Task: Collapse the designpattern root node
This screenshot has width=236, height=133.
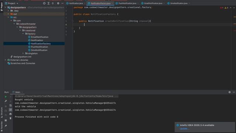Action: pyautogui.click(x=6, y=7)
